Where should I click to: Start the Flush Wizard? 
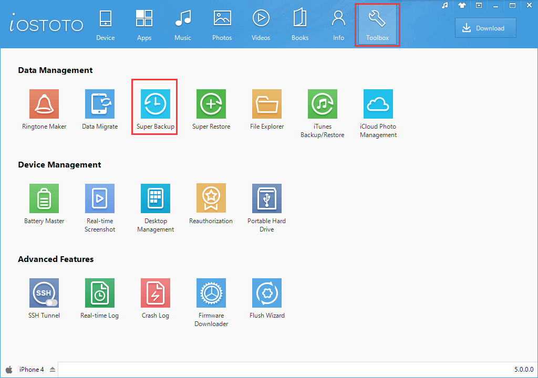pyautogui.click(x=267, y=293)
